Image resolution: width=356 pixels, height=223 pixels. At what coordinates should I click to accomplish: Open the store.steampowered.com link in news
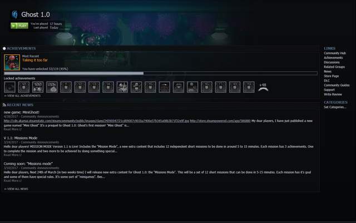tap(220, 121)
